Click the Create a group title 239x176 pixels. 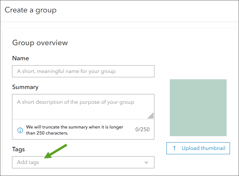(30, 10)
